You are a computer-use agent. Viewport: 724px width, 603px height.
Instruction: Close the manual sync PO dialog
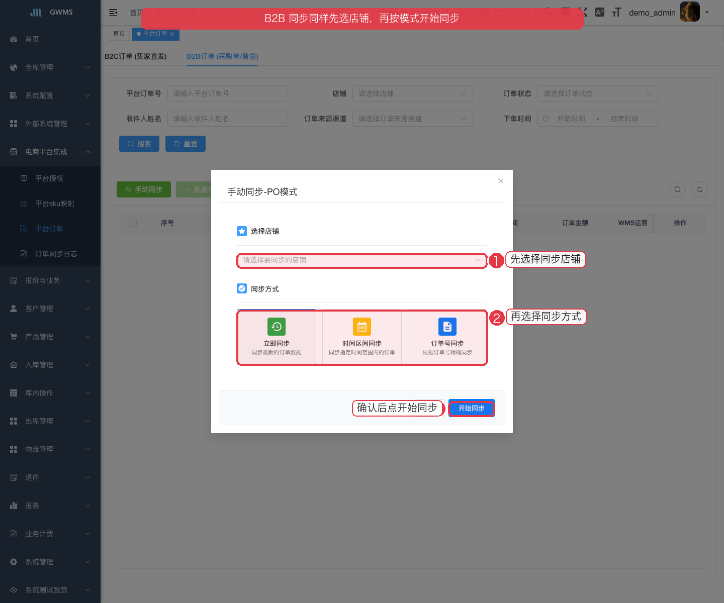pos(501,181)
